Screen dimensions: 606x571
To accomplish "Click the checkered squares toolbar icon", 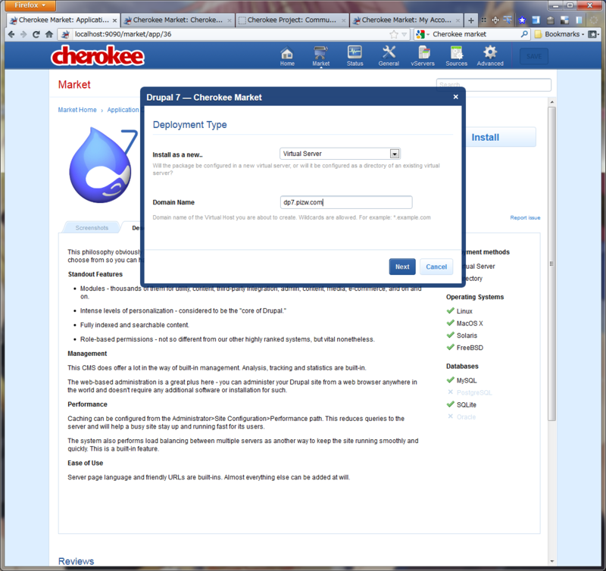I will click(564, 20).
